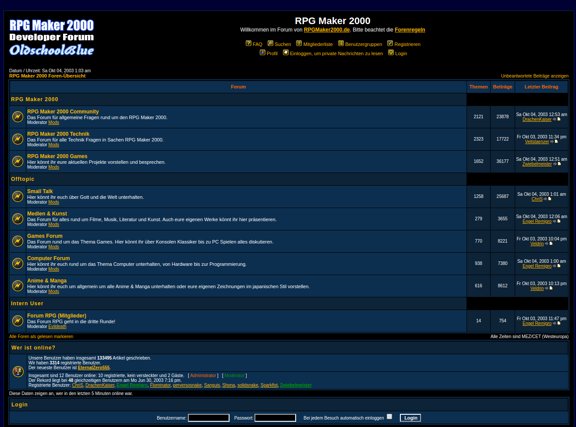The width and height of the screenshot is (576, 427).
Task: Click the FAQ icon in navigation
Action: [x=248, y=43]
